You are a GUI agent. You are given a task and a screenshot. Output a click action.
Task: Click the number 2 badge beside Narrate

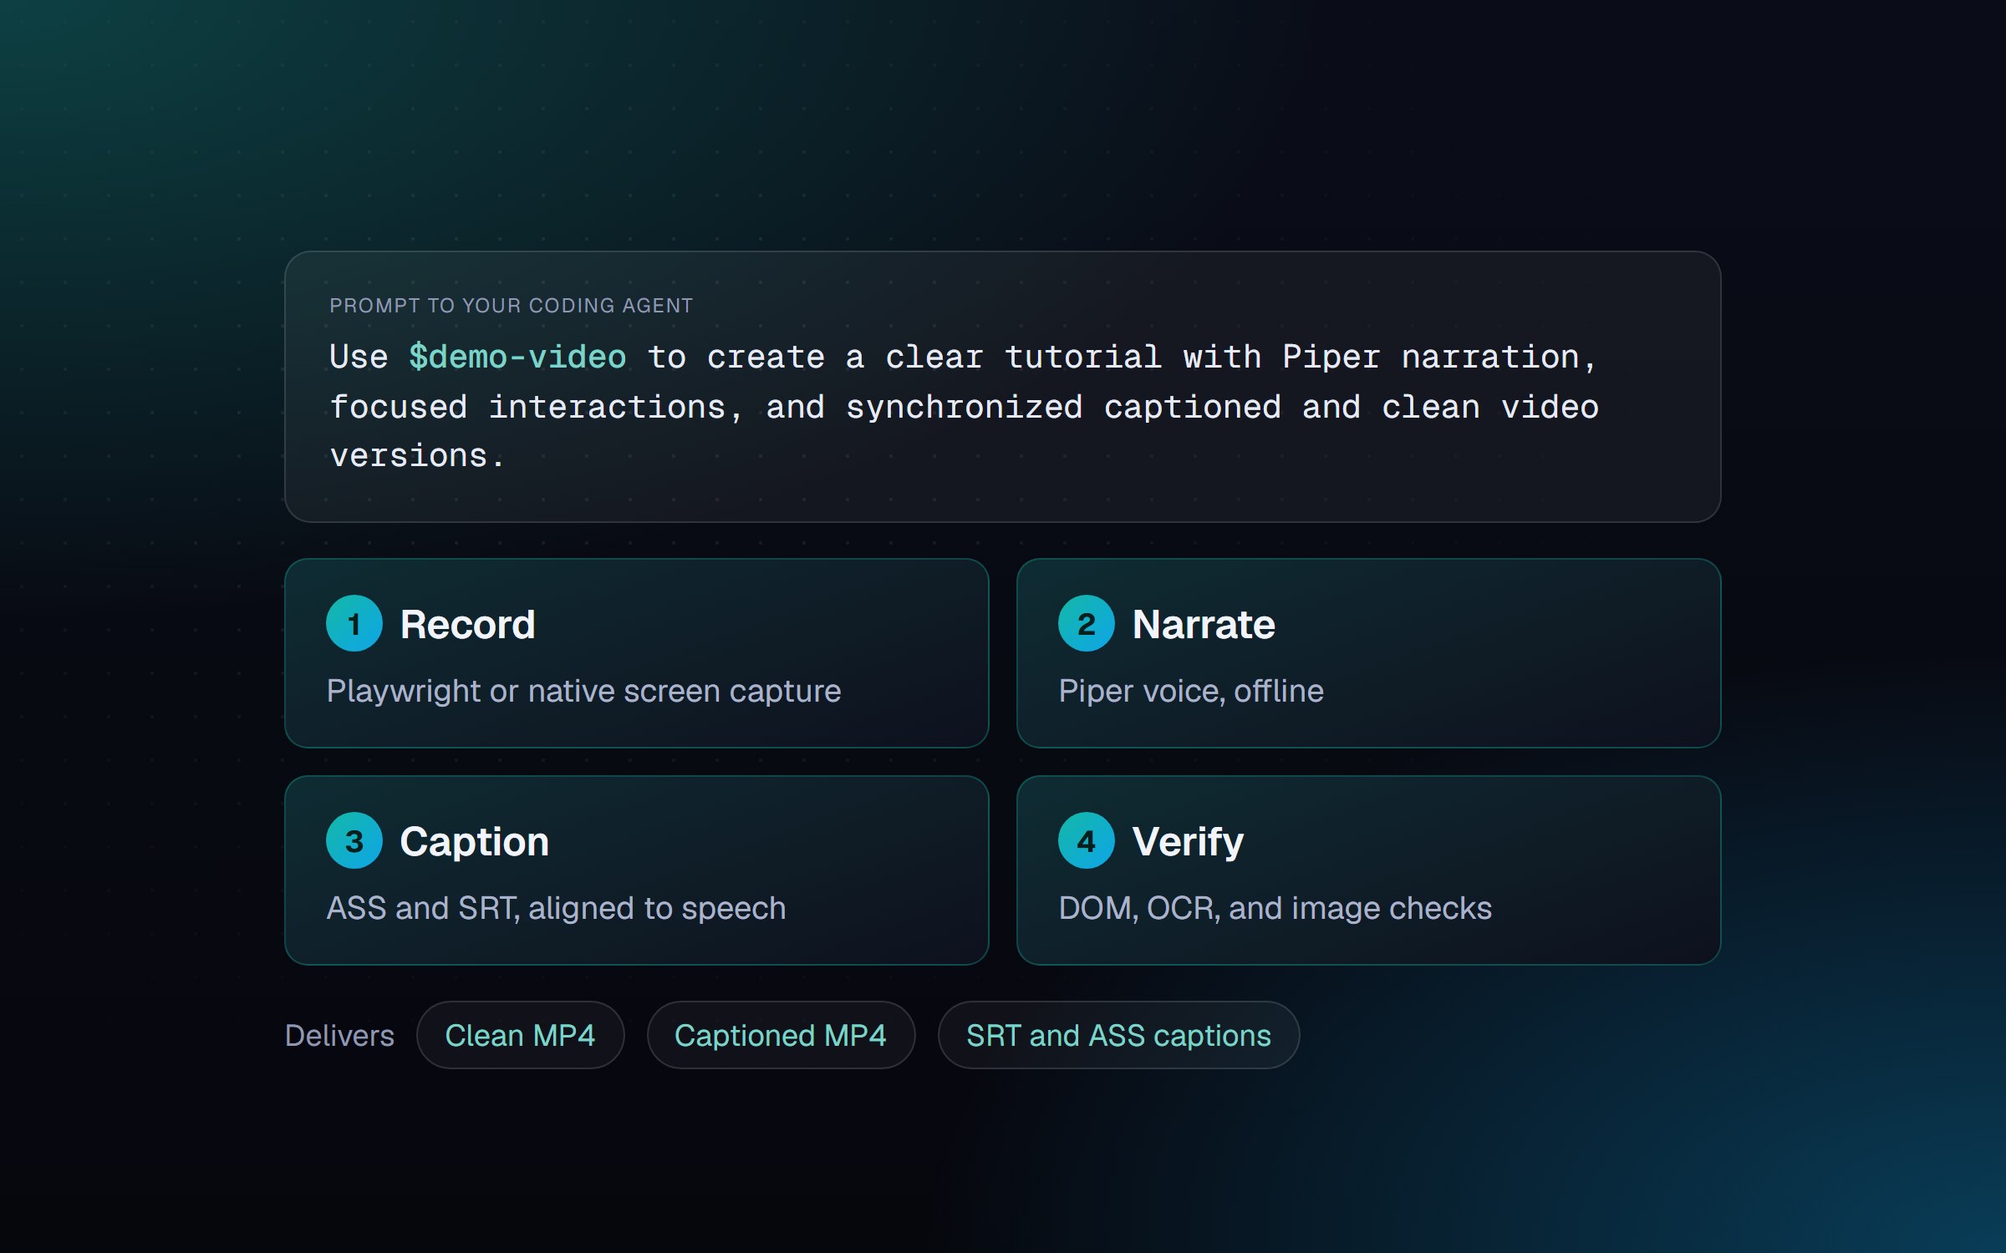tap(1087, 623)
